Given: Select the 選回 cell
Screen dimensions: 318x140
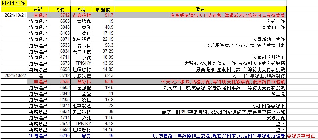Looking at the screenshot, I should tap(38, 76).
